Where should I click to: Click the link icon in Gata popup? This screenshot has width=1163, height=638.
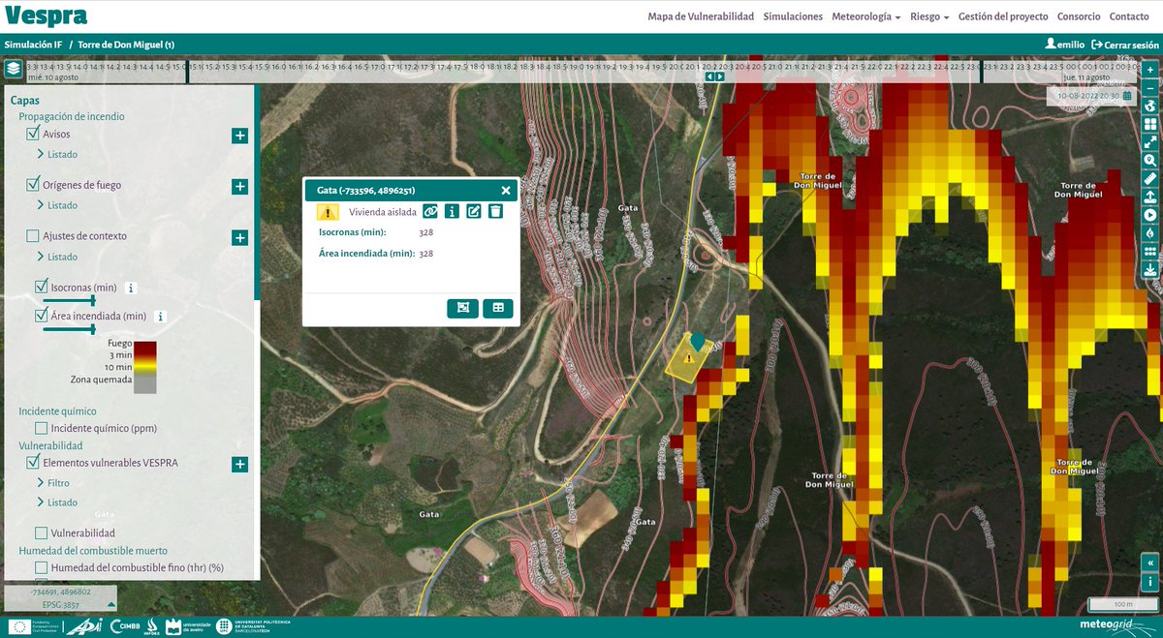[x=430, y=211]
